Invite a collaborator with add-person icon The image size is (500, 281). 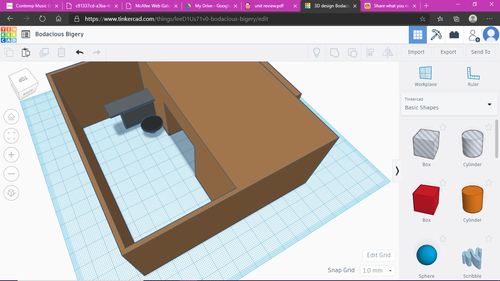click(x=473, y=35)
